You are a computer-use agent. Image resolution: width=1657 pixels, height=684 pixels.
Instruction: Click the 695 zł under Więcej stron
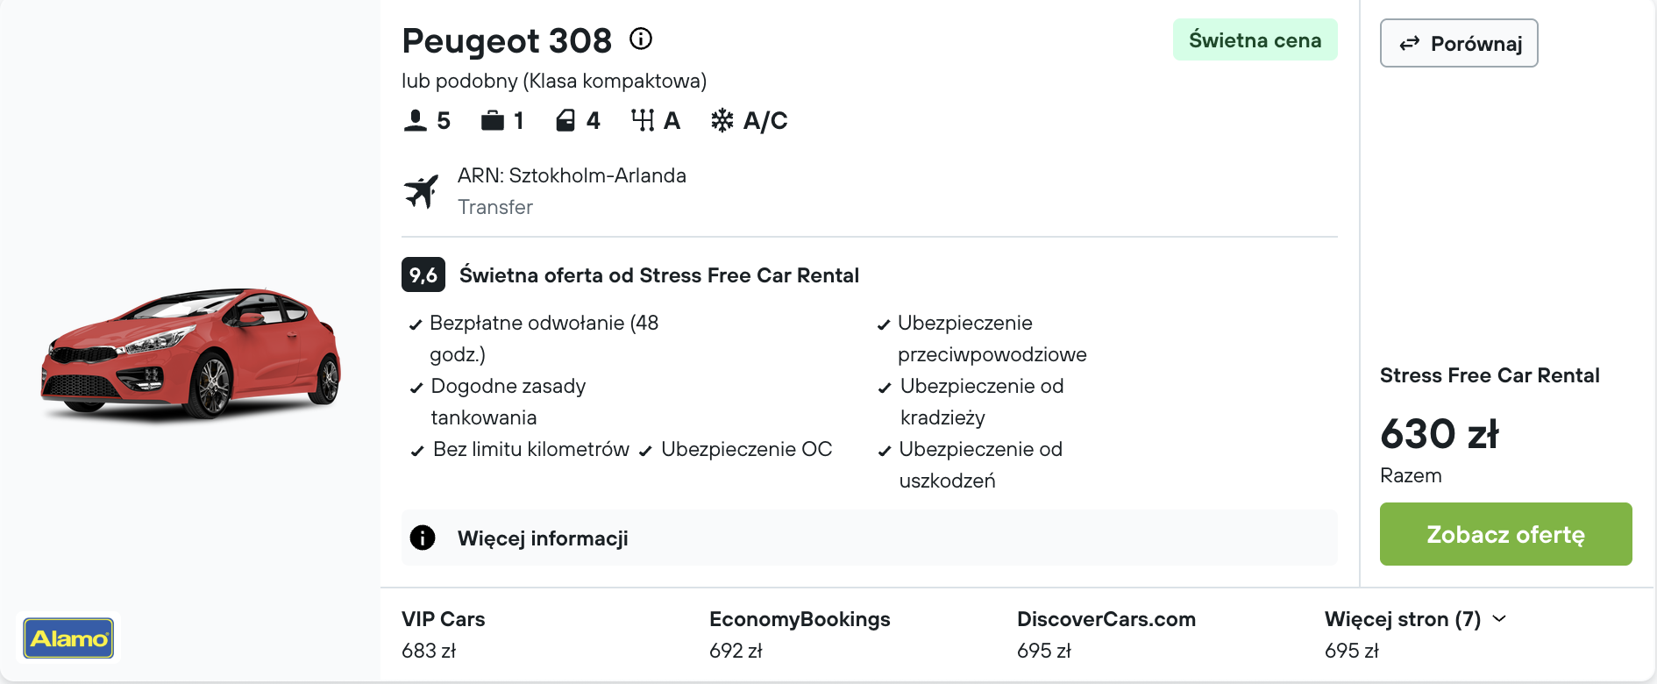(1352, 651)
